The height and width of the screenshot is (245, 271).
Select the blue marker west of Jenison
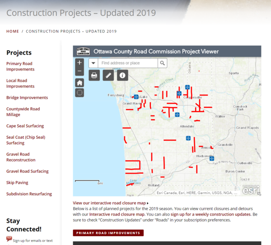tap(188, 138)
